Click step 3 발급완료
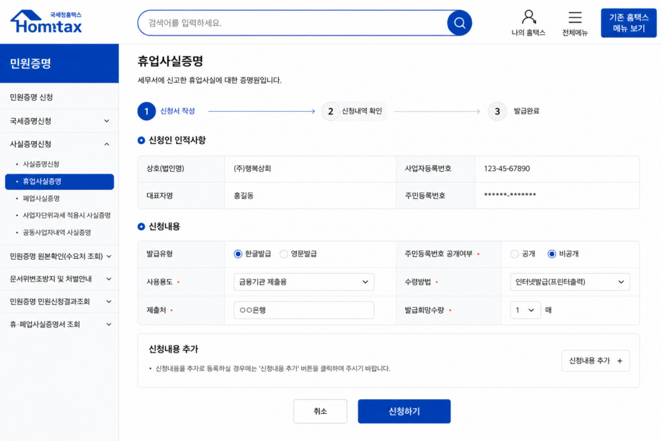 [x=514, y=111]
